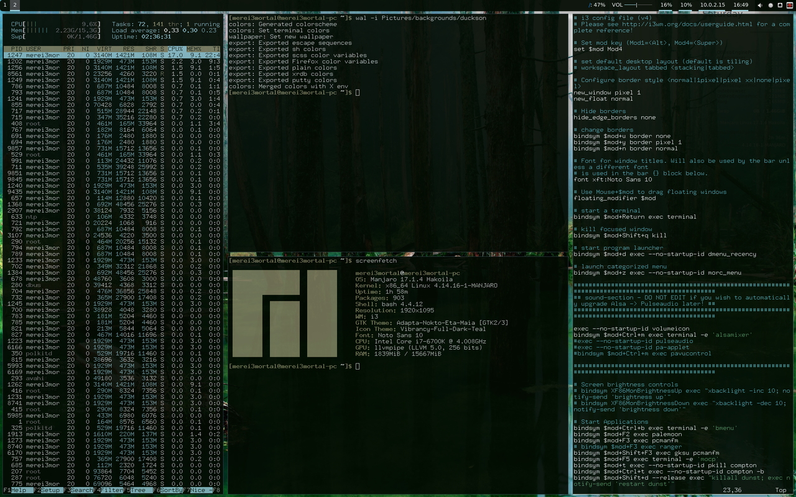
Task: Click the volume speaker tray icon
Action: pyautogui.click(x=760, y=5)
